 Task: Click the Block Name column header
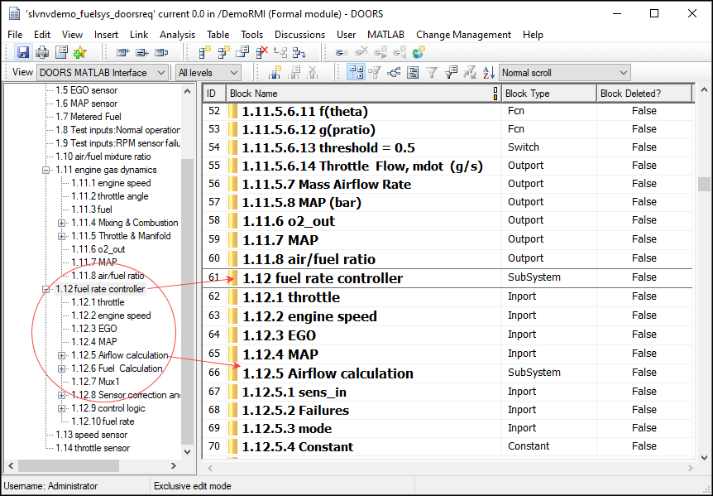tap(364, 94)
